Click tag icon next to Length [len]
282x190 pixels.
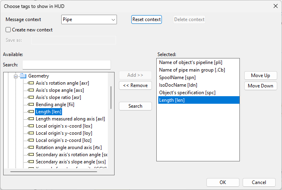click(31, 112)
